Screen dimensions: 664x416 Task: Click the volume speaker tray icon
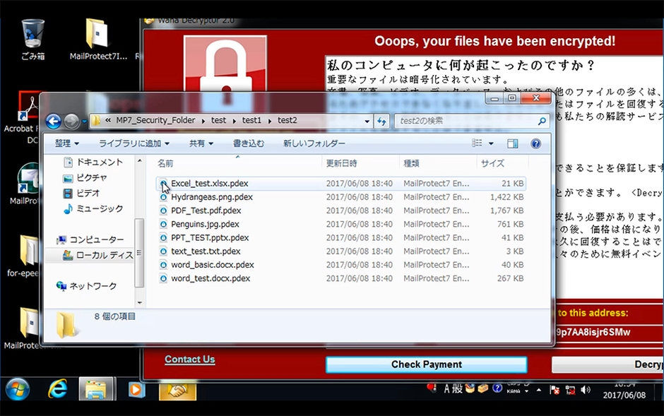586,390
